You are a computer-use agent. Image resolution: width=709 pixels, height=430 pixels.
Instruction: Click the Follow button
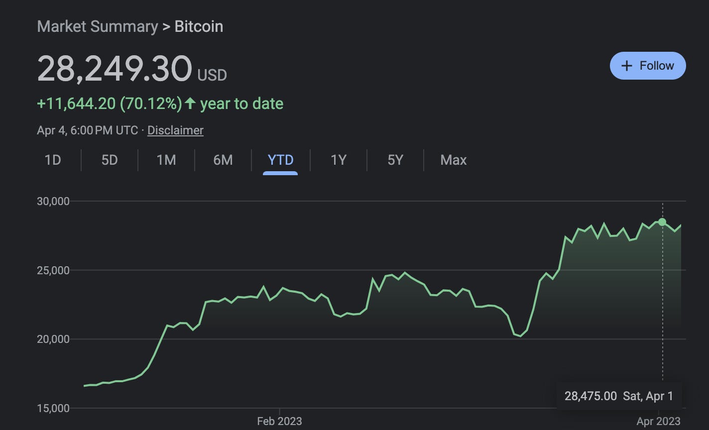coord(647,65)
